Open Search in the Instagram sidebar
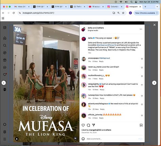The height and width of the screenshot is (146, 161). (5, 45)
